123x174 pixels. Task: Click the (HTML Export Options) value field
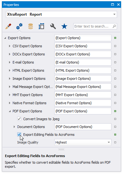click(x=83, y=70)
